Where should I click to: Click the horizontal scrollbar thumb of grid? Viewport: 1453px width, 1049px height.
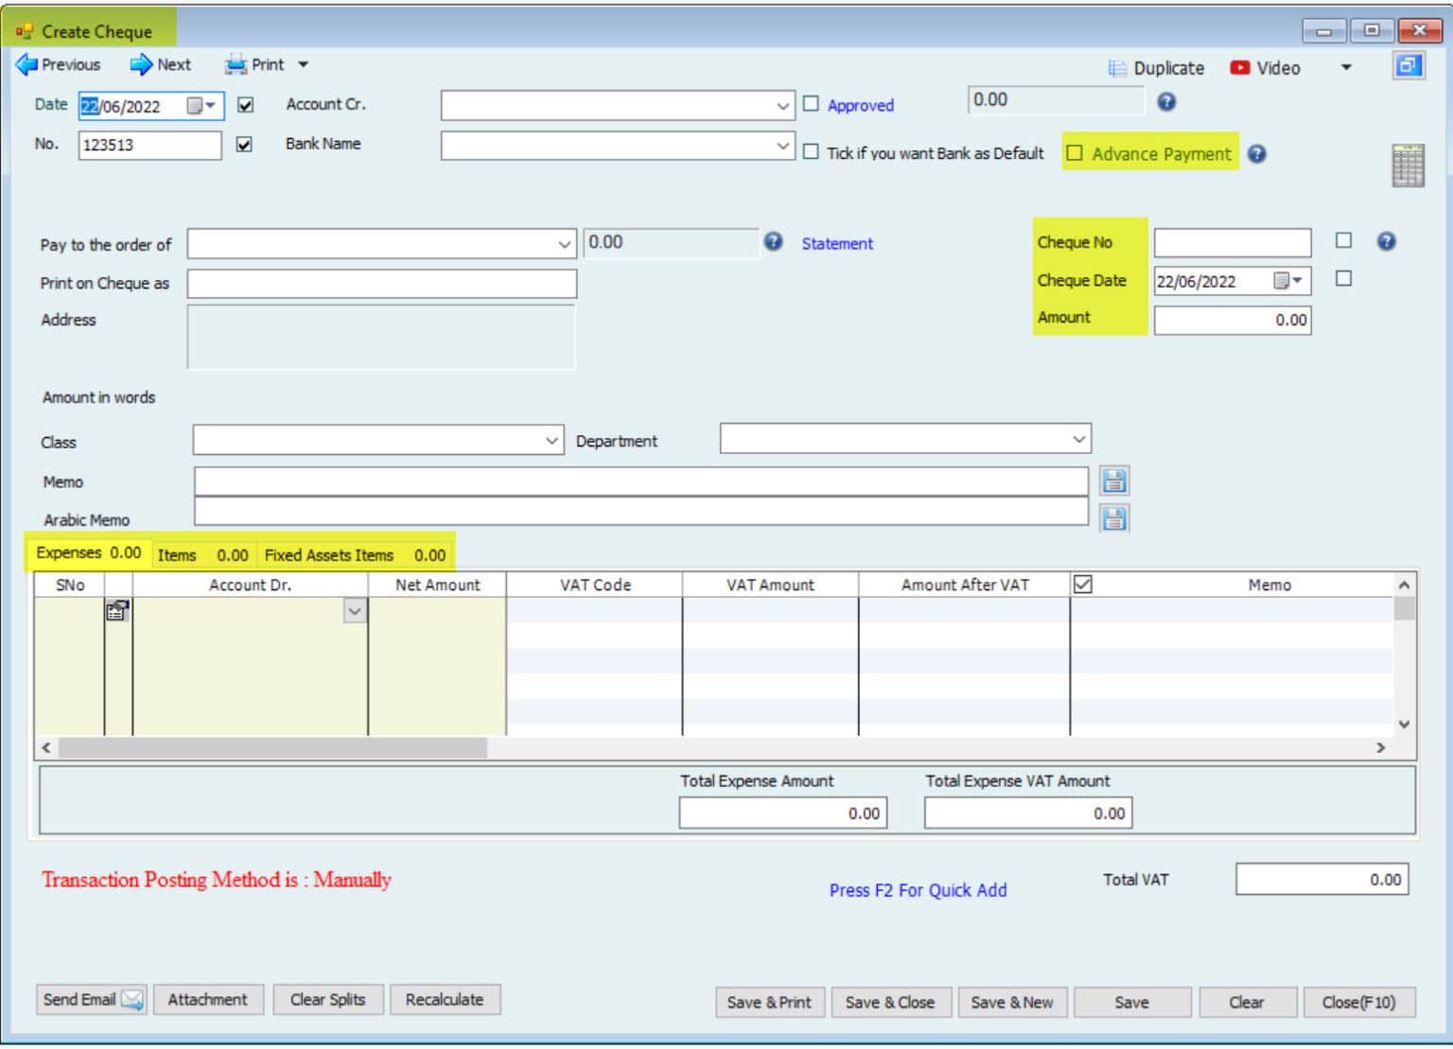tap(272, 747)
